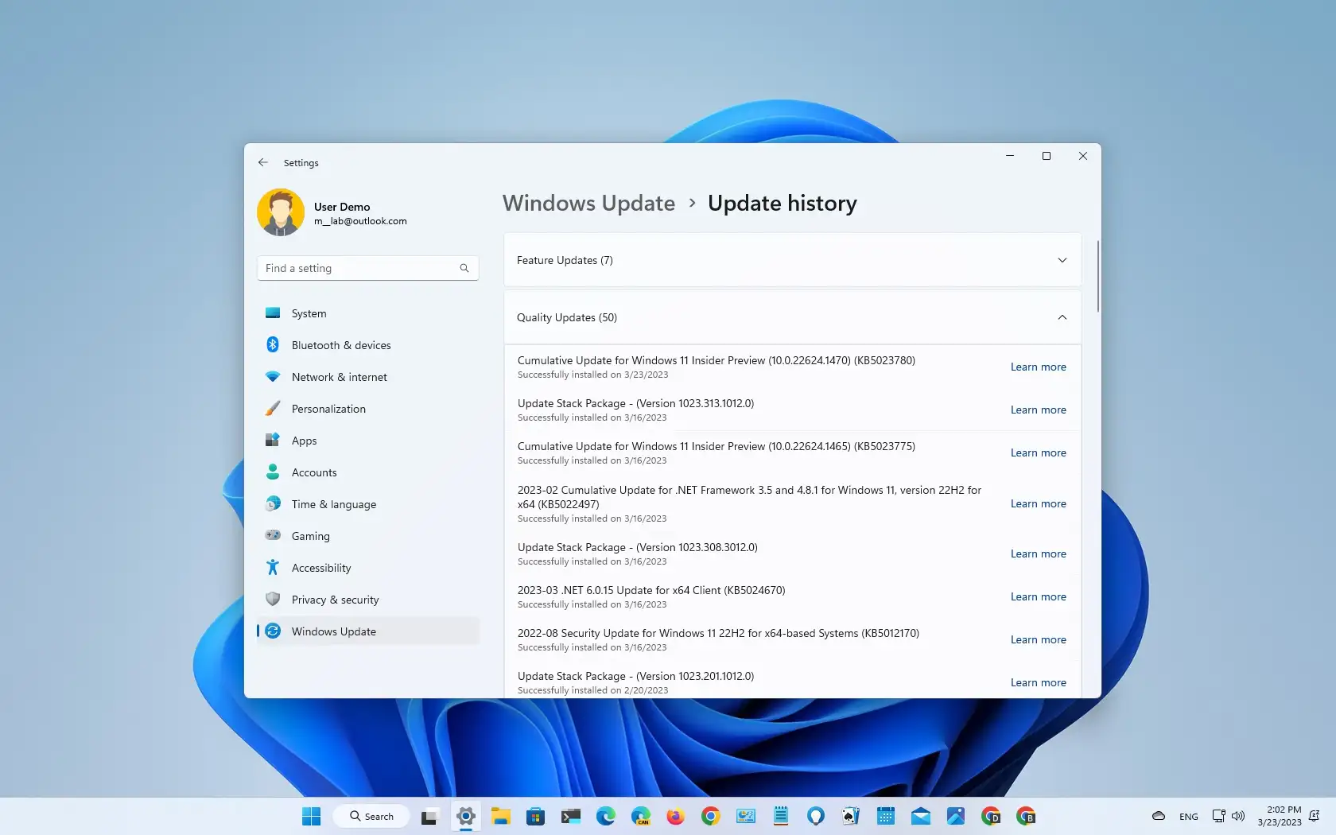This screenshot has height=835, width=1336.
Task: Open Notepad from the taskbar
Action: coord(781,816)
